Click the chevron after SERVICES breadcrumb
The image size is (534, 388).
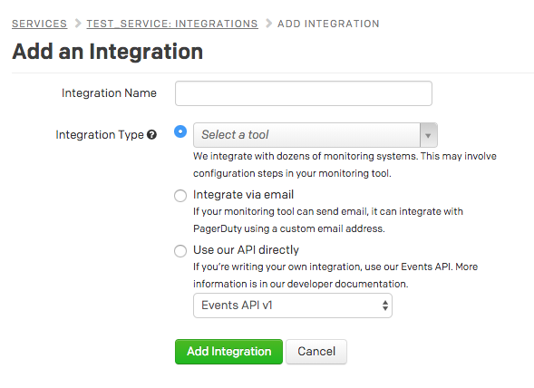point(78,24)
